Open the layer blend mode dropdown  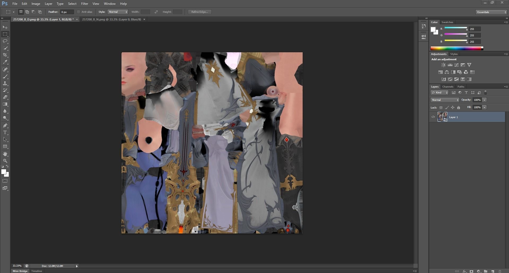(x=445, y=100)
